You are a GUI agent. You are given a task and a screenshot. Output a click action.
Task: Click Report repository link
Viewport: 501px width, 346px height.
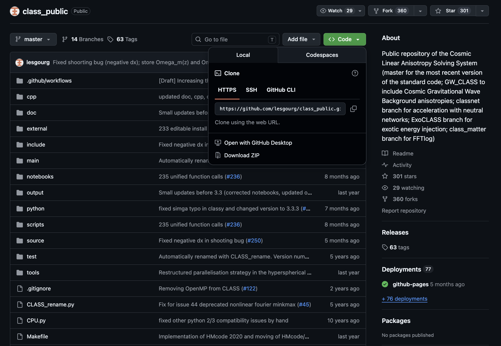[x=404, y=210]
